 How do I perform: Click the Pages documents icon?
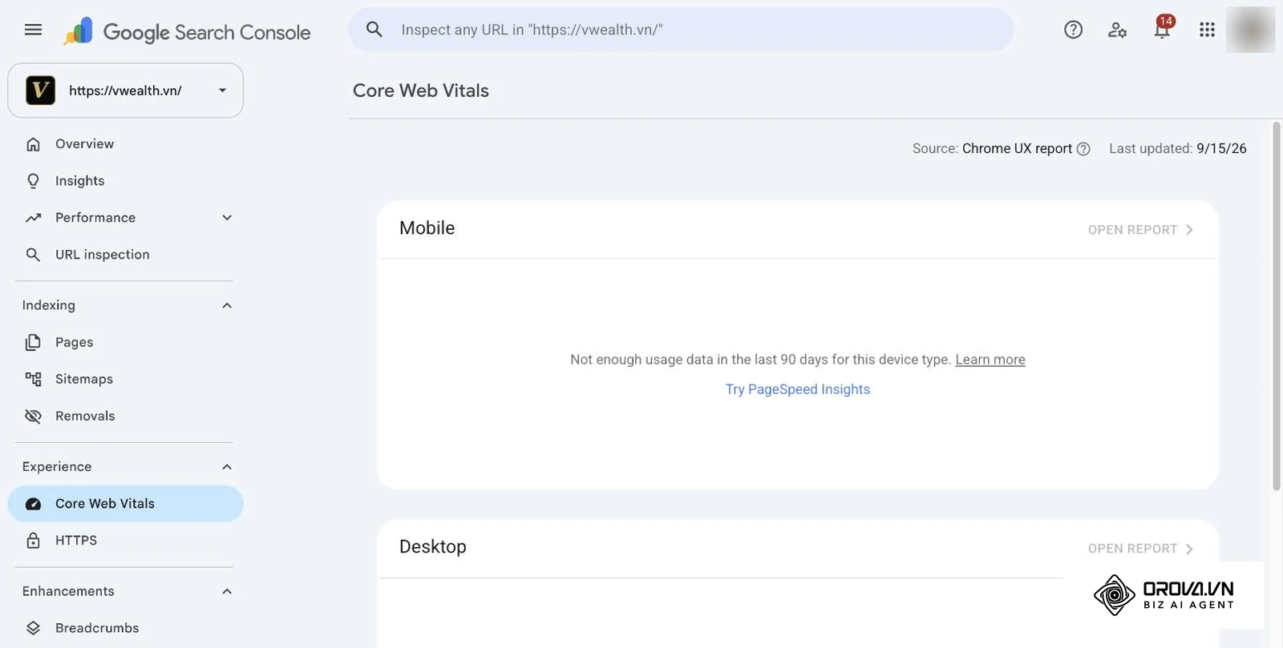pos(33,342)
